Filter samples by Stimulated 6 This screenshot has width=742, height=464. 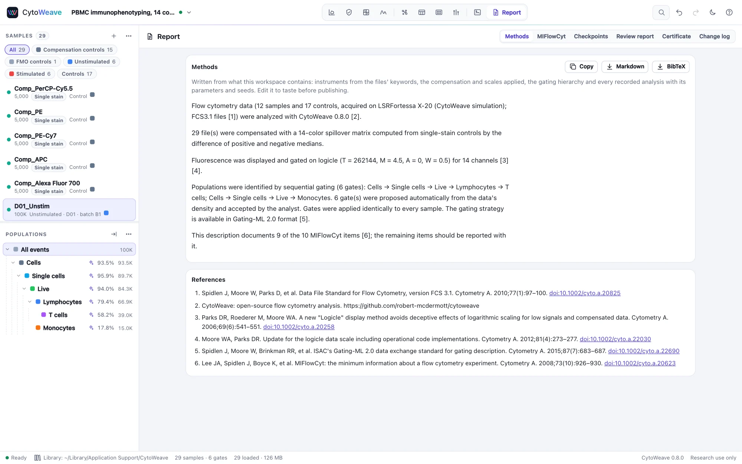[30, 74]
